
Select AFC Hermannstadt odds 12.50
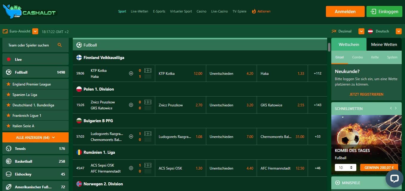coord(282,168)
